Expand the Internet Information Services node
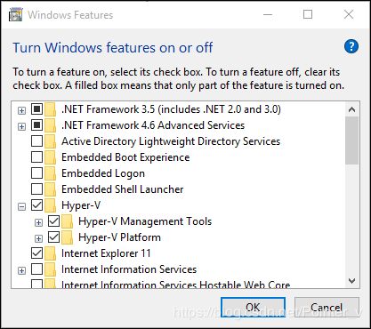This screenshot has height=329, width=371. [21, 270]
